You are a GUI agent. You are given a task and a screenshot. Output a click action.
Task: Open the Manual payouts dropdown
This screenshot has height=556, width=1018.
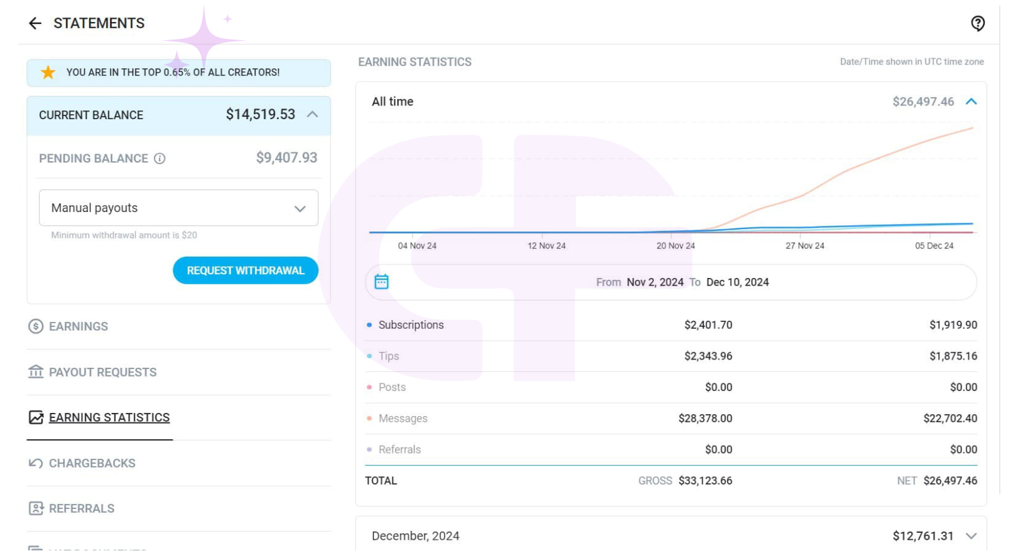pos(178,208)
